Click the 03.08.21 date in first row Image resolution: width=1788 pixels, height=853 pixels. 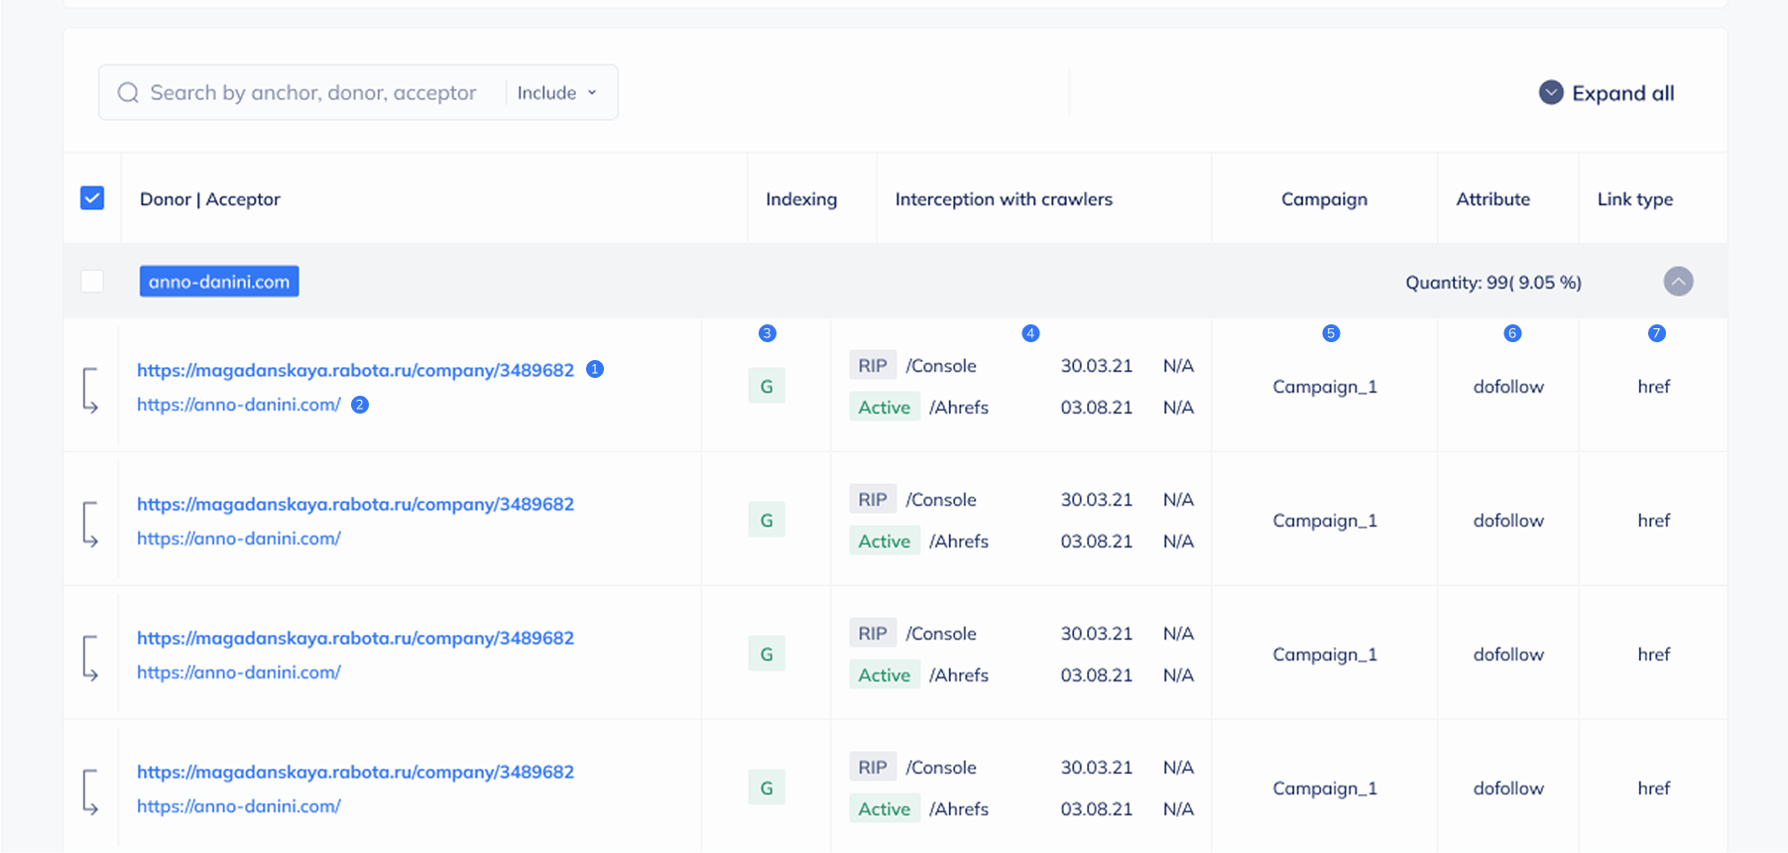point(1097,407)
